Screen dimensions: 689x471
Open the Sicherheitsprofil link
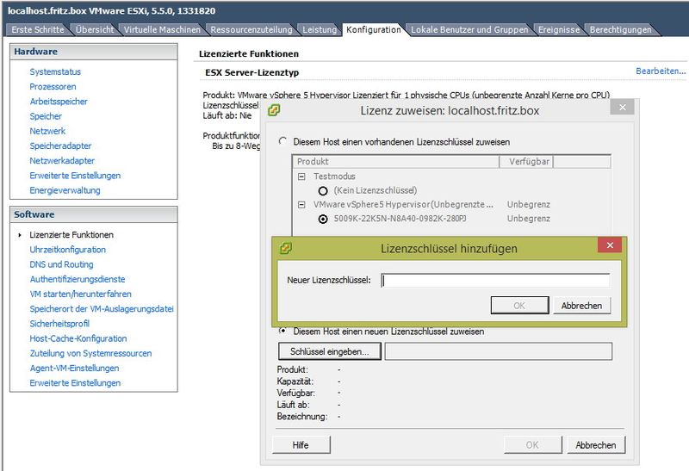pos(59,324)
